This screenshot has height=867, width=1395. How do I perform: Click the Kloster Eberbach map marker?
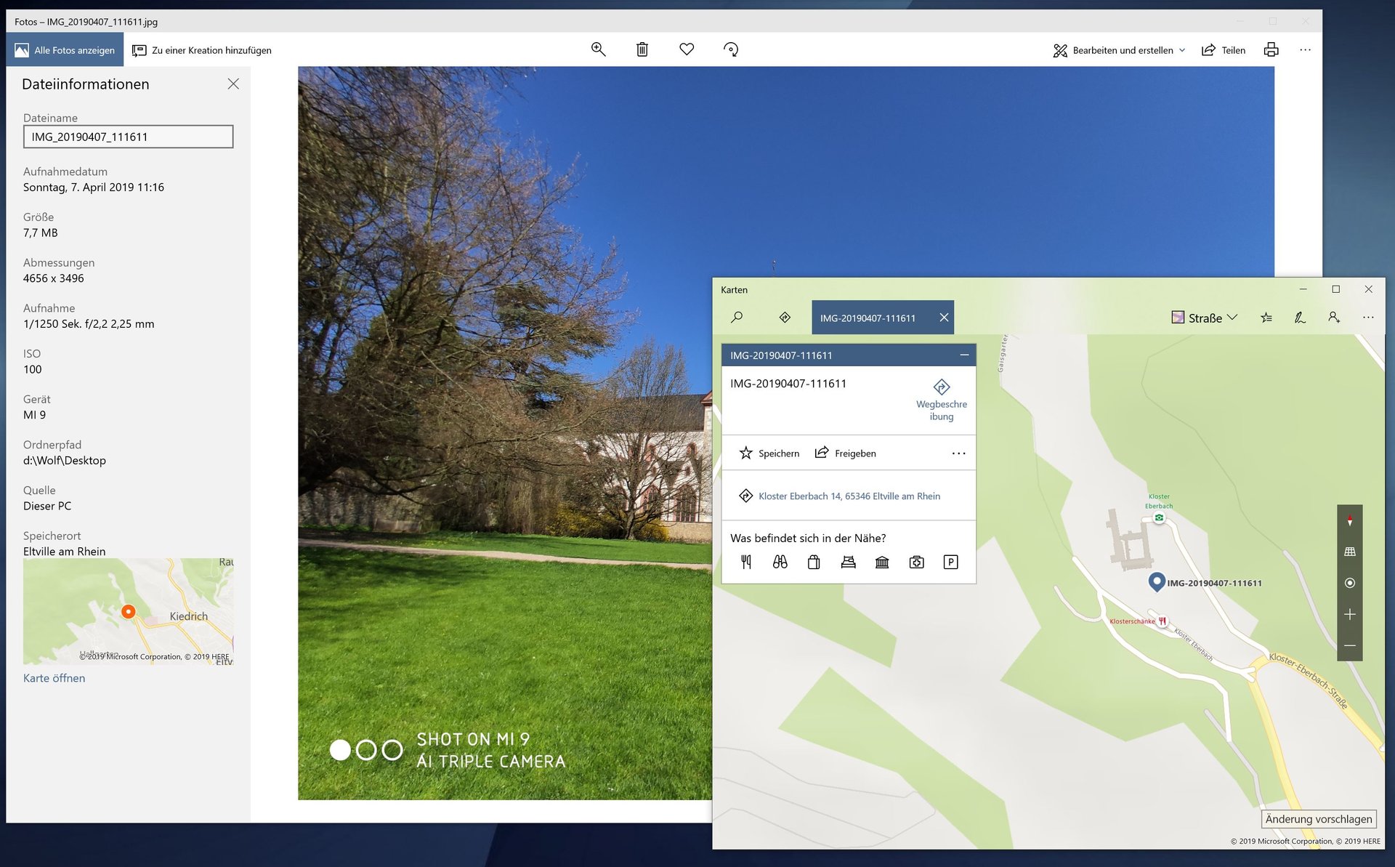[x=1159, y=517]
